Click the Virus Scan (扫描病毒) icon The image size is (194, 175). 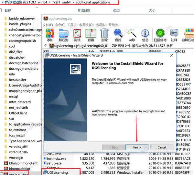[x=160, y=35]
